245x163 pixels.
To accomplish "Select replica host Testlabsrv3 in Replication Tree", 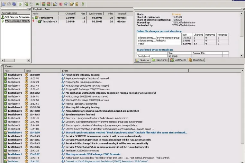I will (50, 21).
